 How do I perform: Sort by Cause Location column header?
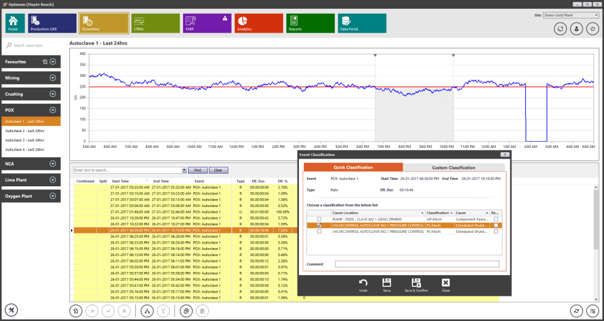(378, 213)
